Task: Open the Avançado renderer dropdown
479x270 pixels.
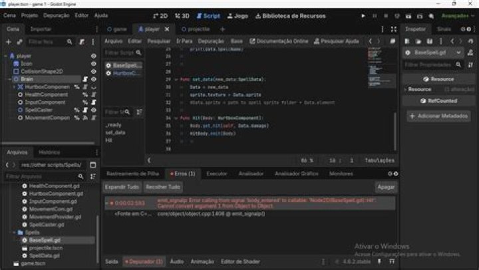Action: point(457,16)
